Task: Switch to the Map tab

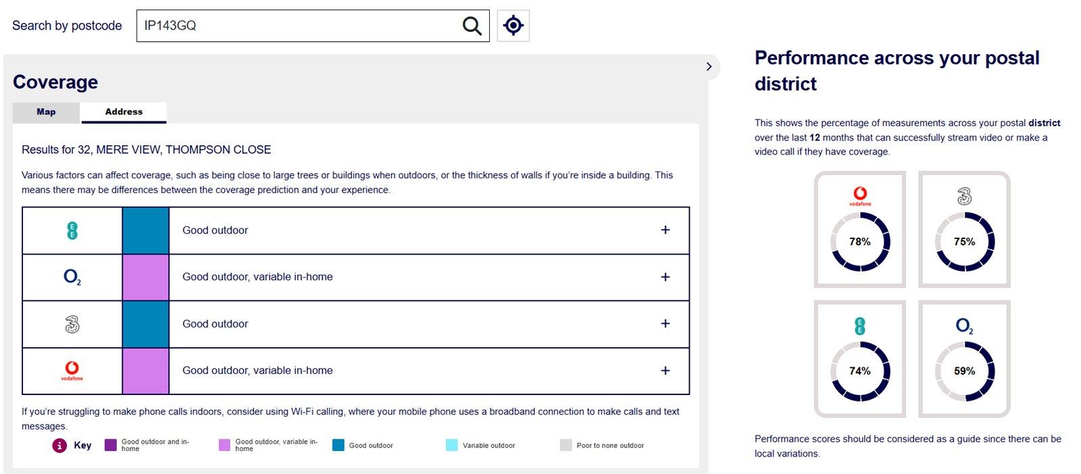Action: tap(46, 112)
